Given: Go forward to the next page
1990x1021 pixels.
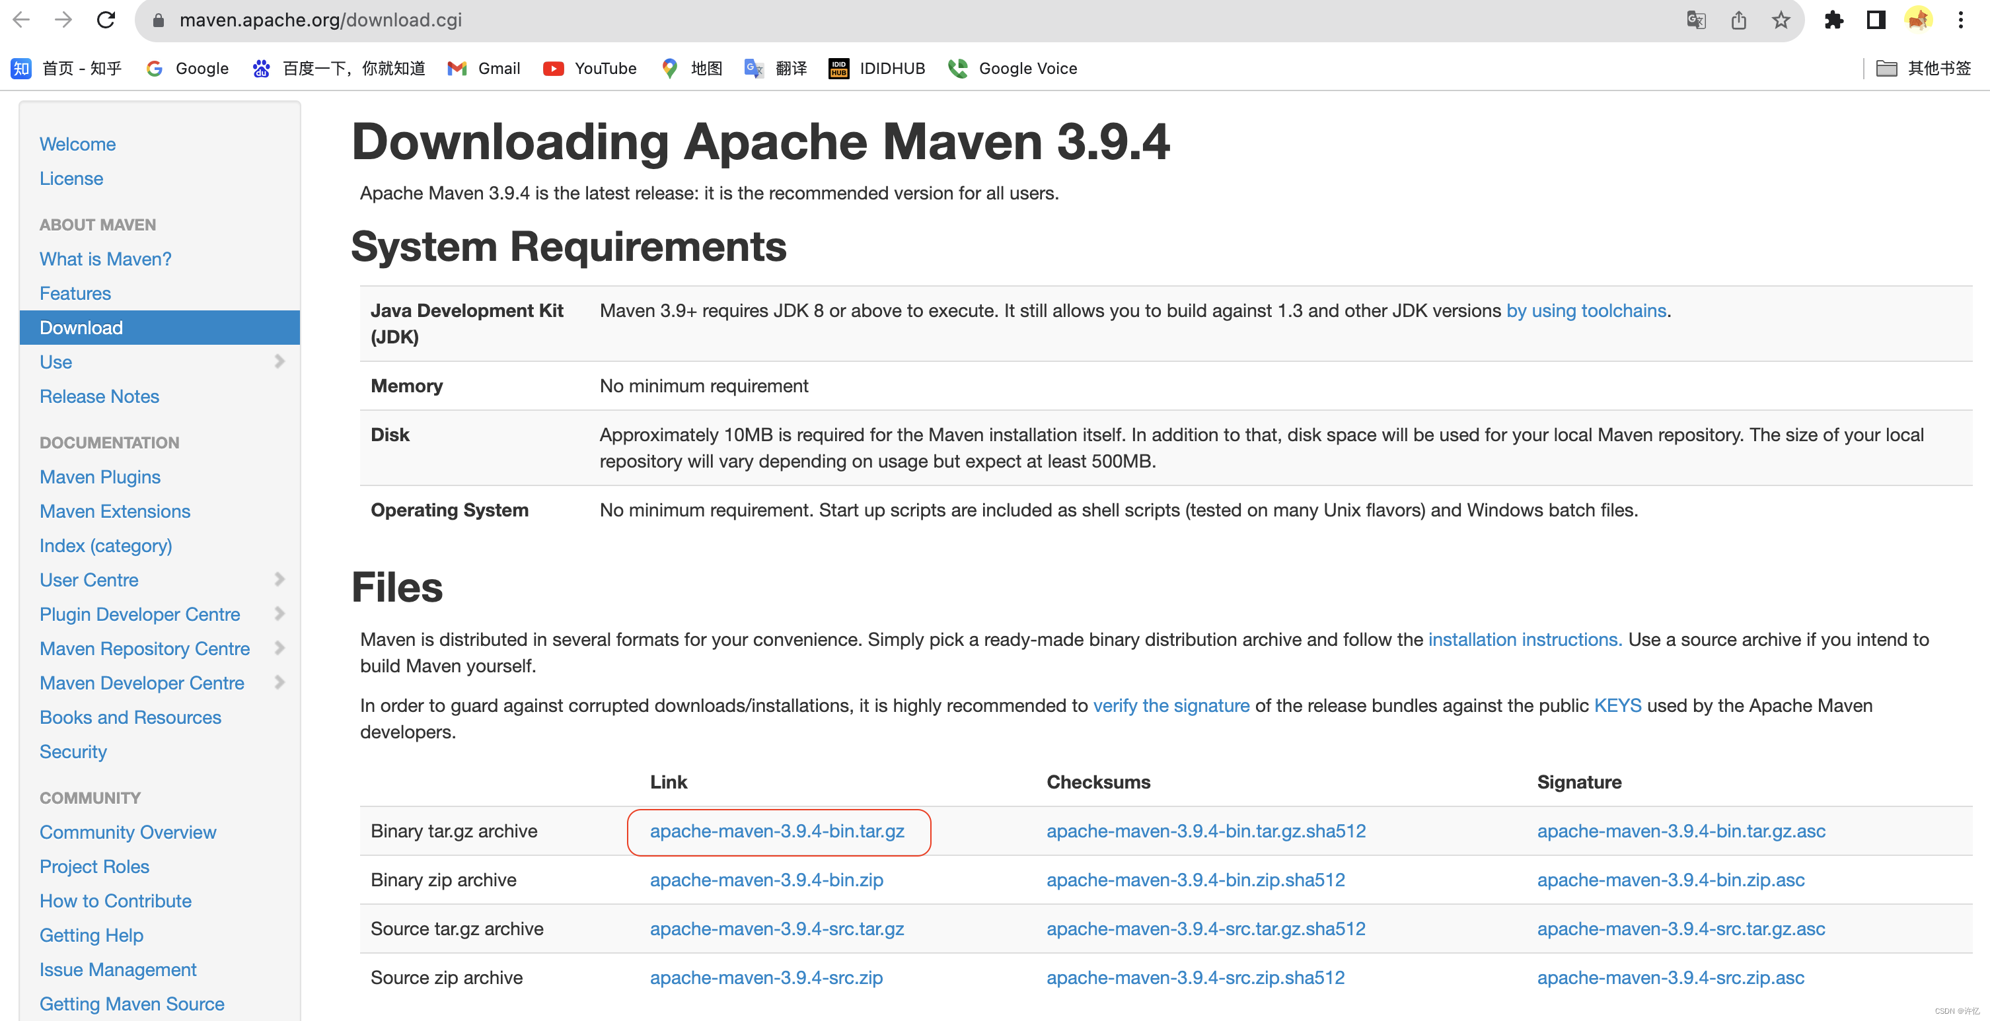Looking at the screenshot, I should click(x=64, y=20).
